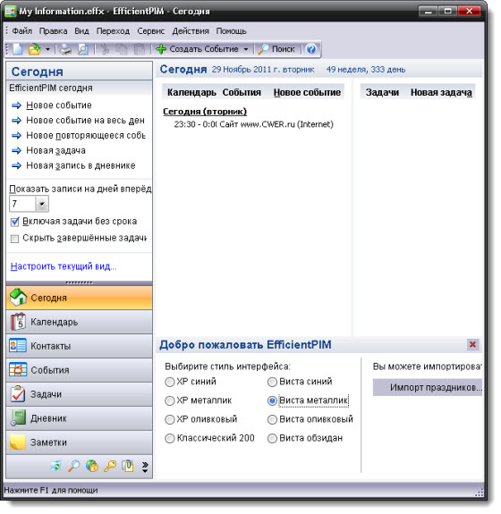Select the Виста синий style radio button

(272, 382)
